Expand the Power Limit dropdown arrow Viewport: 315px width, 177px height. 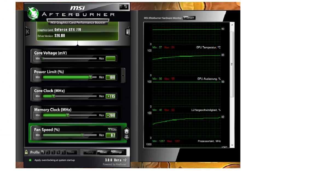[123, 76]
